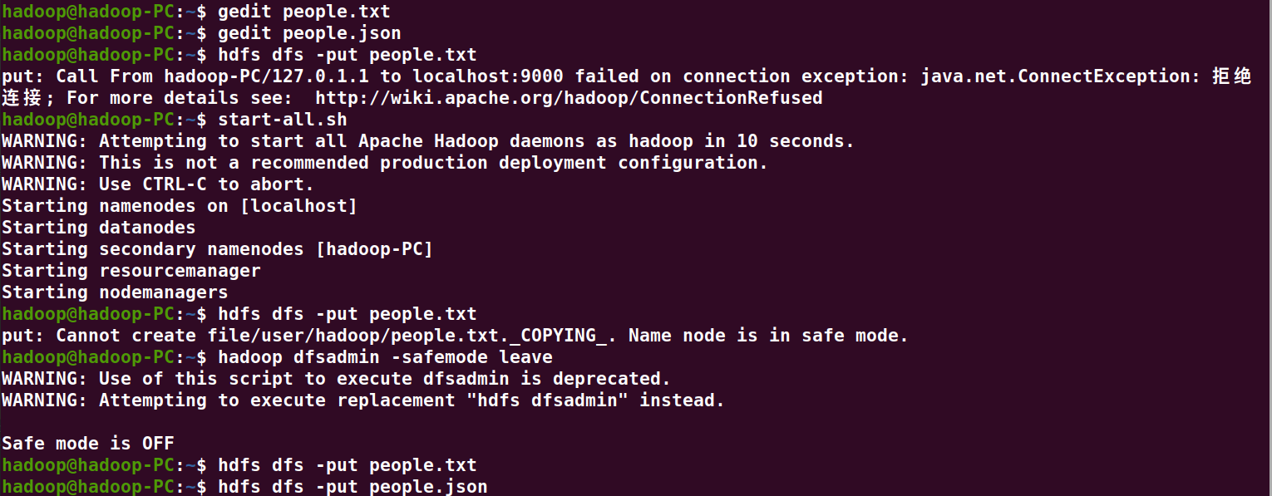
Task: Click "Starting namenodes on [localhost]" line
Action: coord(179,206)
